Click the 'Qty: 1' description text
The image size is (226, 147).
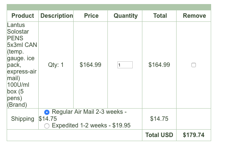click(x=56, y=65)
